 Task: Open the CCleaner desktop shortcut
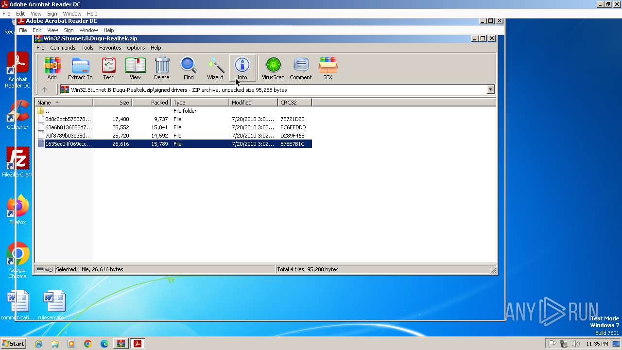coord(17,115)
